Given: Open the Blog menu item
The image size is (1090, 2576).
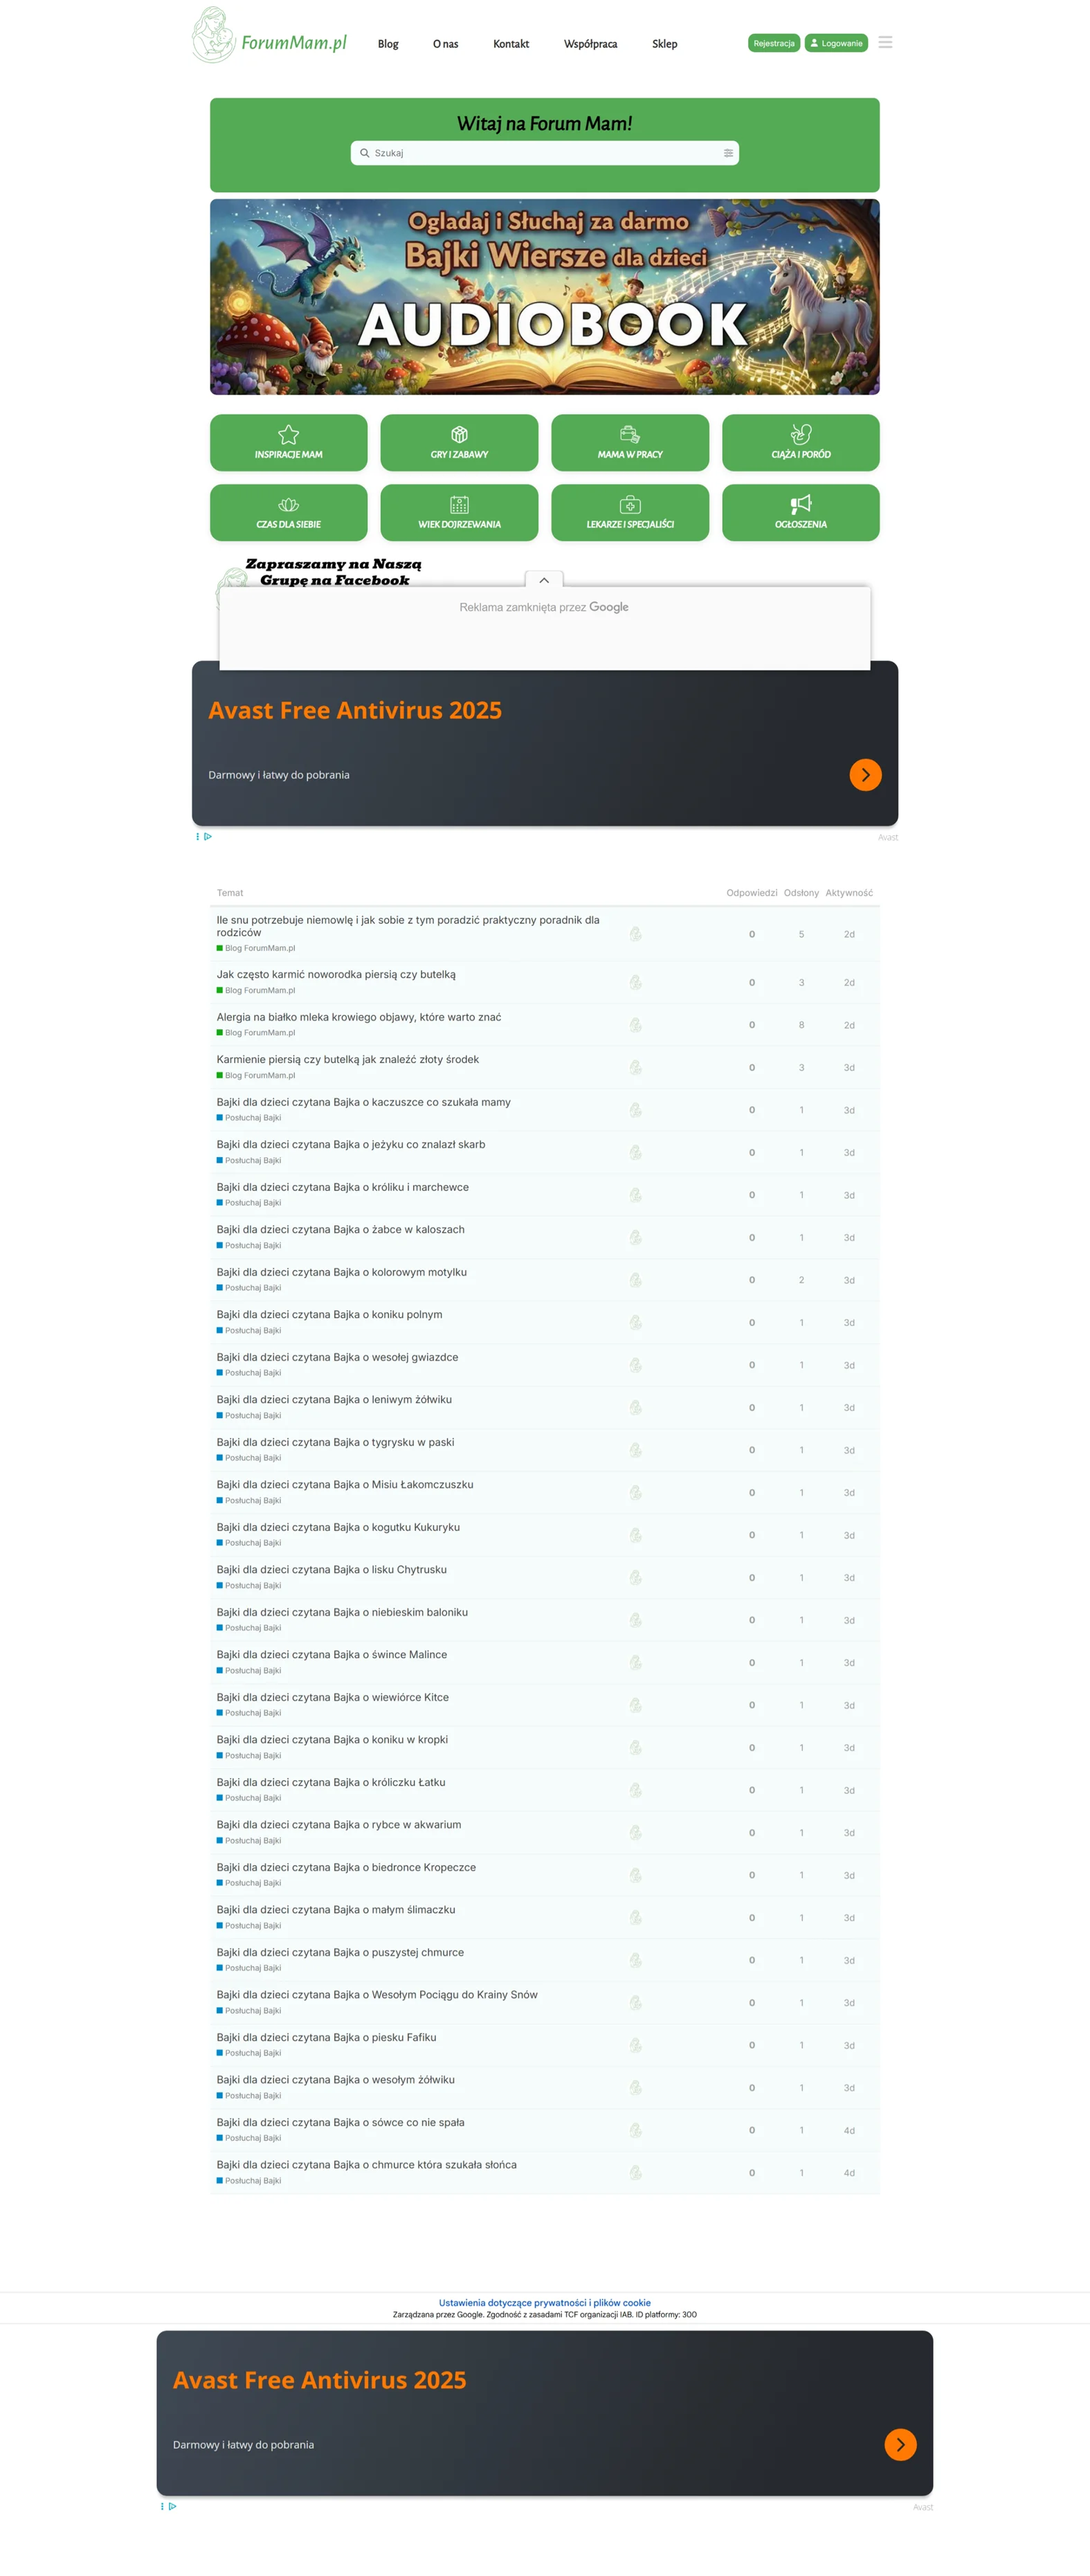Looking at the screenshot, I should pos(388,44).
